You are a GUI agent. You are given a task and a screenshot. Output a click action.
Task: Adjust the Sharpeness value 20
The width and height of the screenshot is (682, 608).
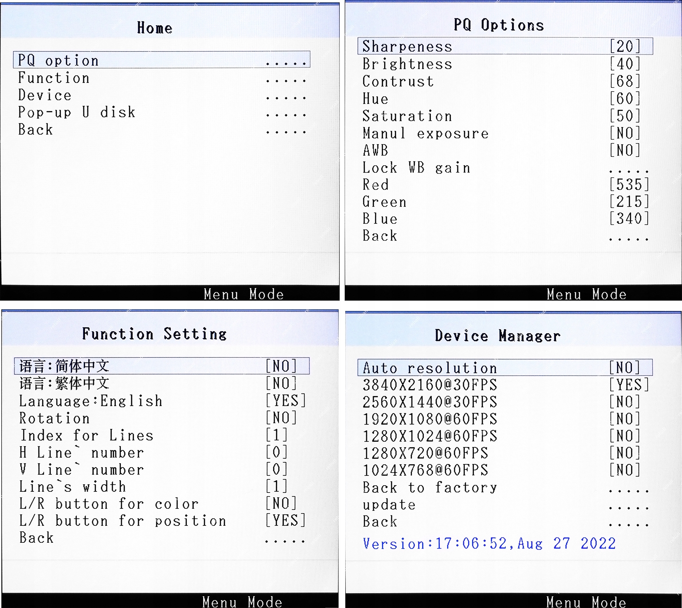click(x=625, y=47)
